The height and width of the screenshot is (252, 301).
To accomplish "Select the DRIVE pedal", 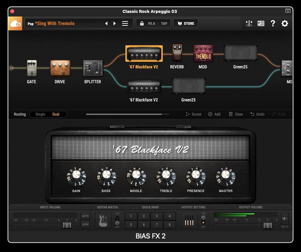I will coord(60,68).
